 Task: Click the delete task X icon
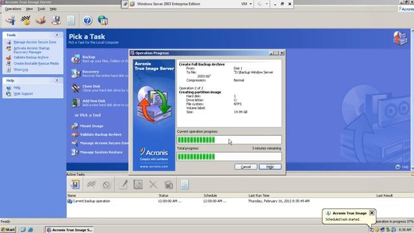tap(153, 184)
